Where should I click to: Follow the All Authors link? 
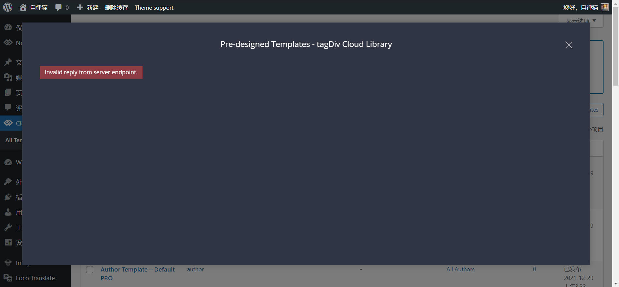(x=460, y=269)
